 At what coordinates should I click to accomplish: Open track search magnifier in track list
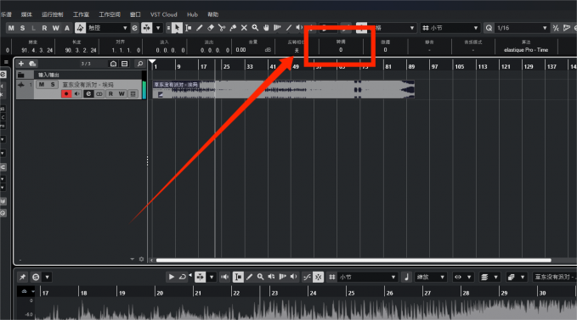(x=140, y=64)
